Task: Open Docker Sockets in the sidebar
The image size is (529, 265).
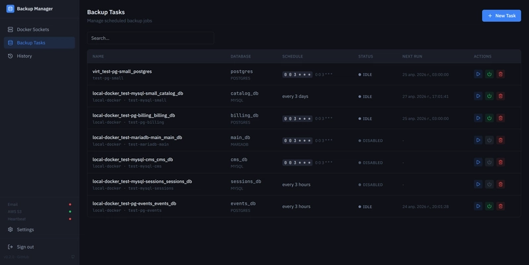Action: point(40,29)
